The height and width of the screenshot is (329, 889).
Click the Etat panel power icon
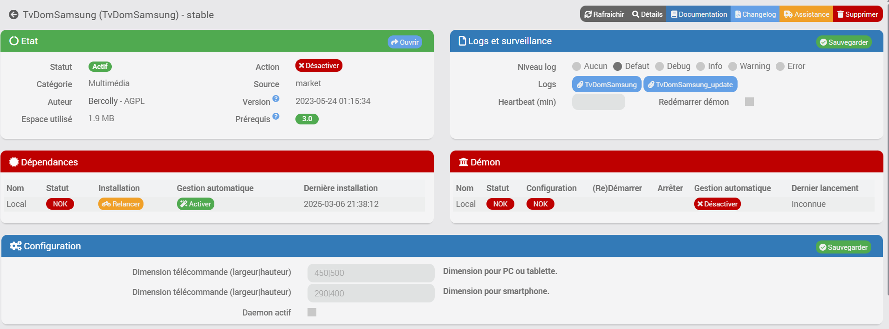[14, 41]
